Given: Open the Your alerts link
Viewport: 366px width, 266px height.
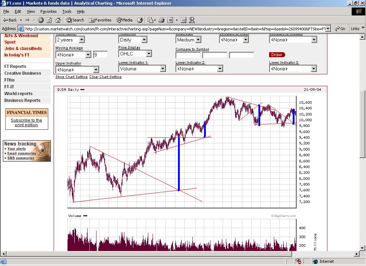Looking at the screenshot, I should pos(16,149).
